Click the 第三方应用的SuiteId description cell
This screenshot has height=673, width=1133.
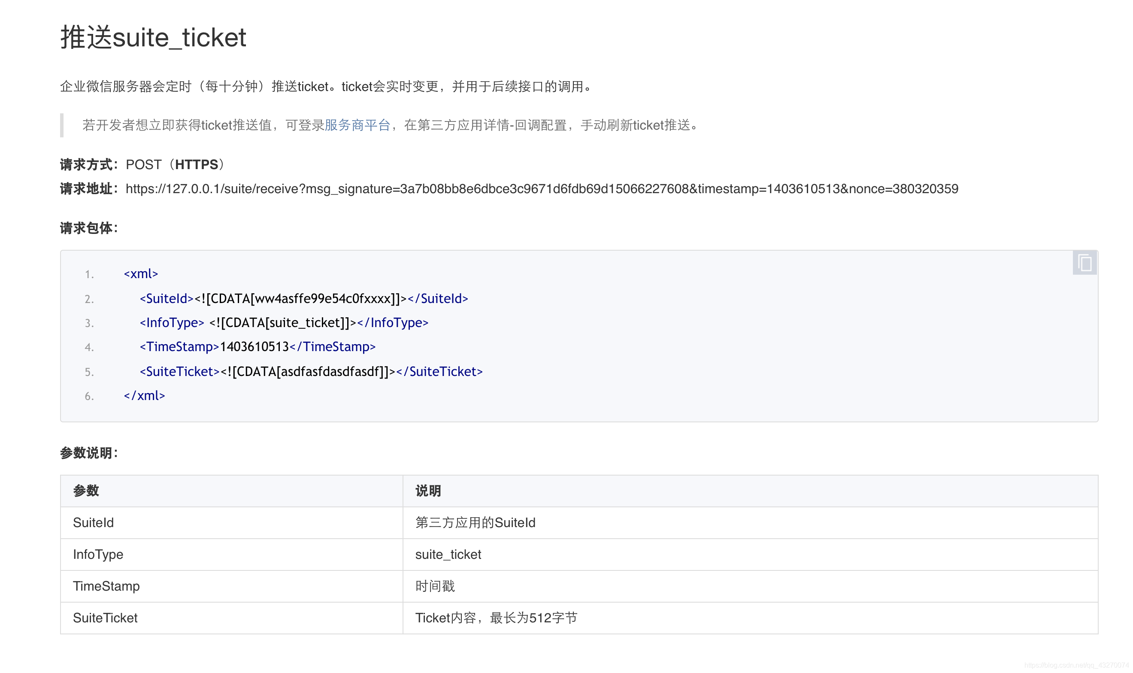point(750,523)
